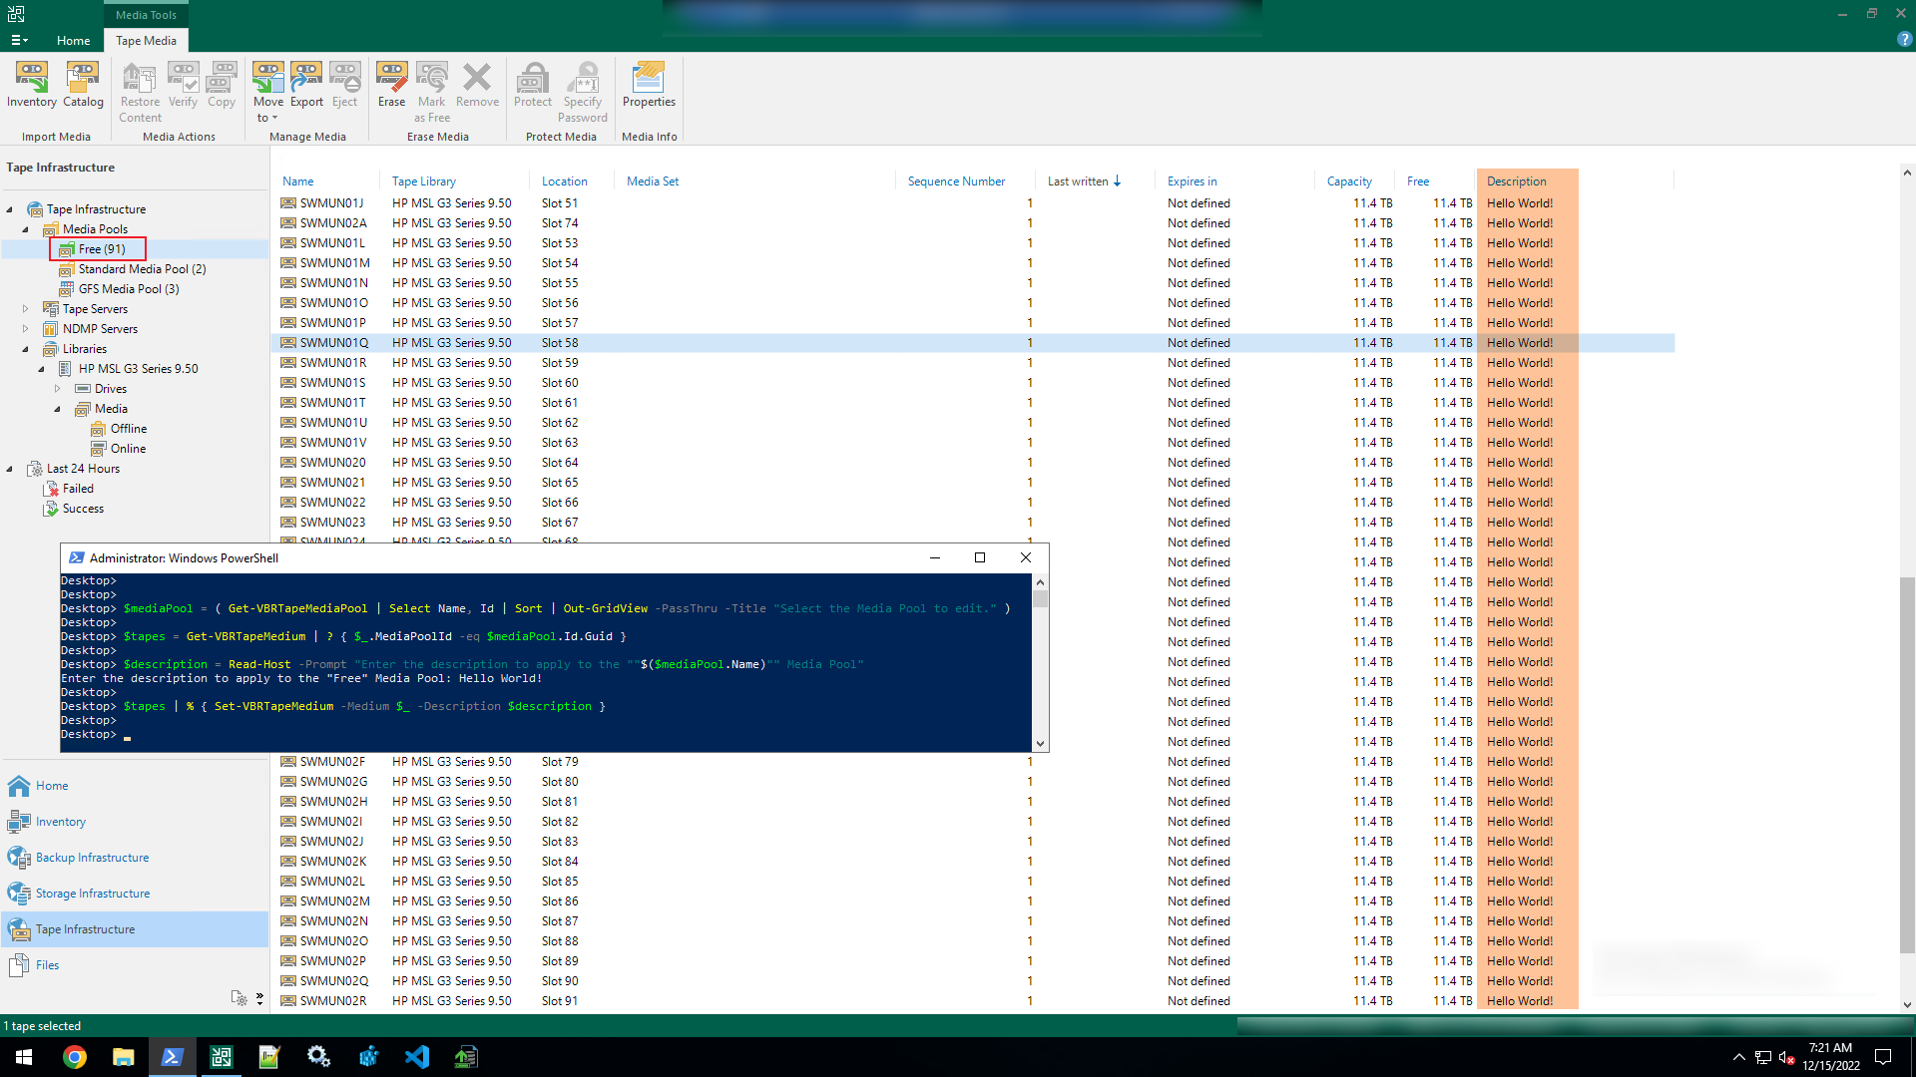The image size is (1916, 1077).
Task: Remove the selected tape from catalog
Action: pos(477,88)
